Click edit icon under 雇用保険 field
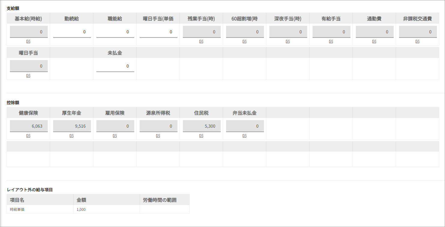Image resolution: width=445 pixels, height=227 pixels. (x=115, y=136)
